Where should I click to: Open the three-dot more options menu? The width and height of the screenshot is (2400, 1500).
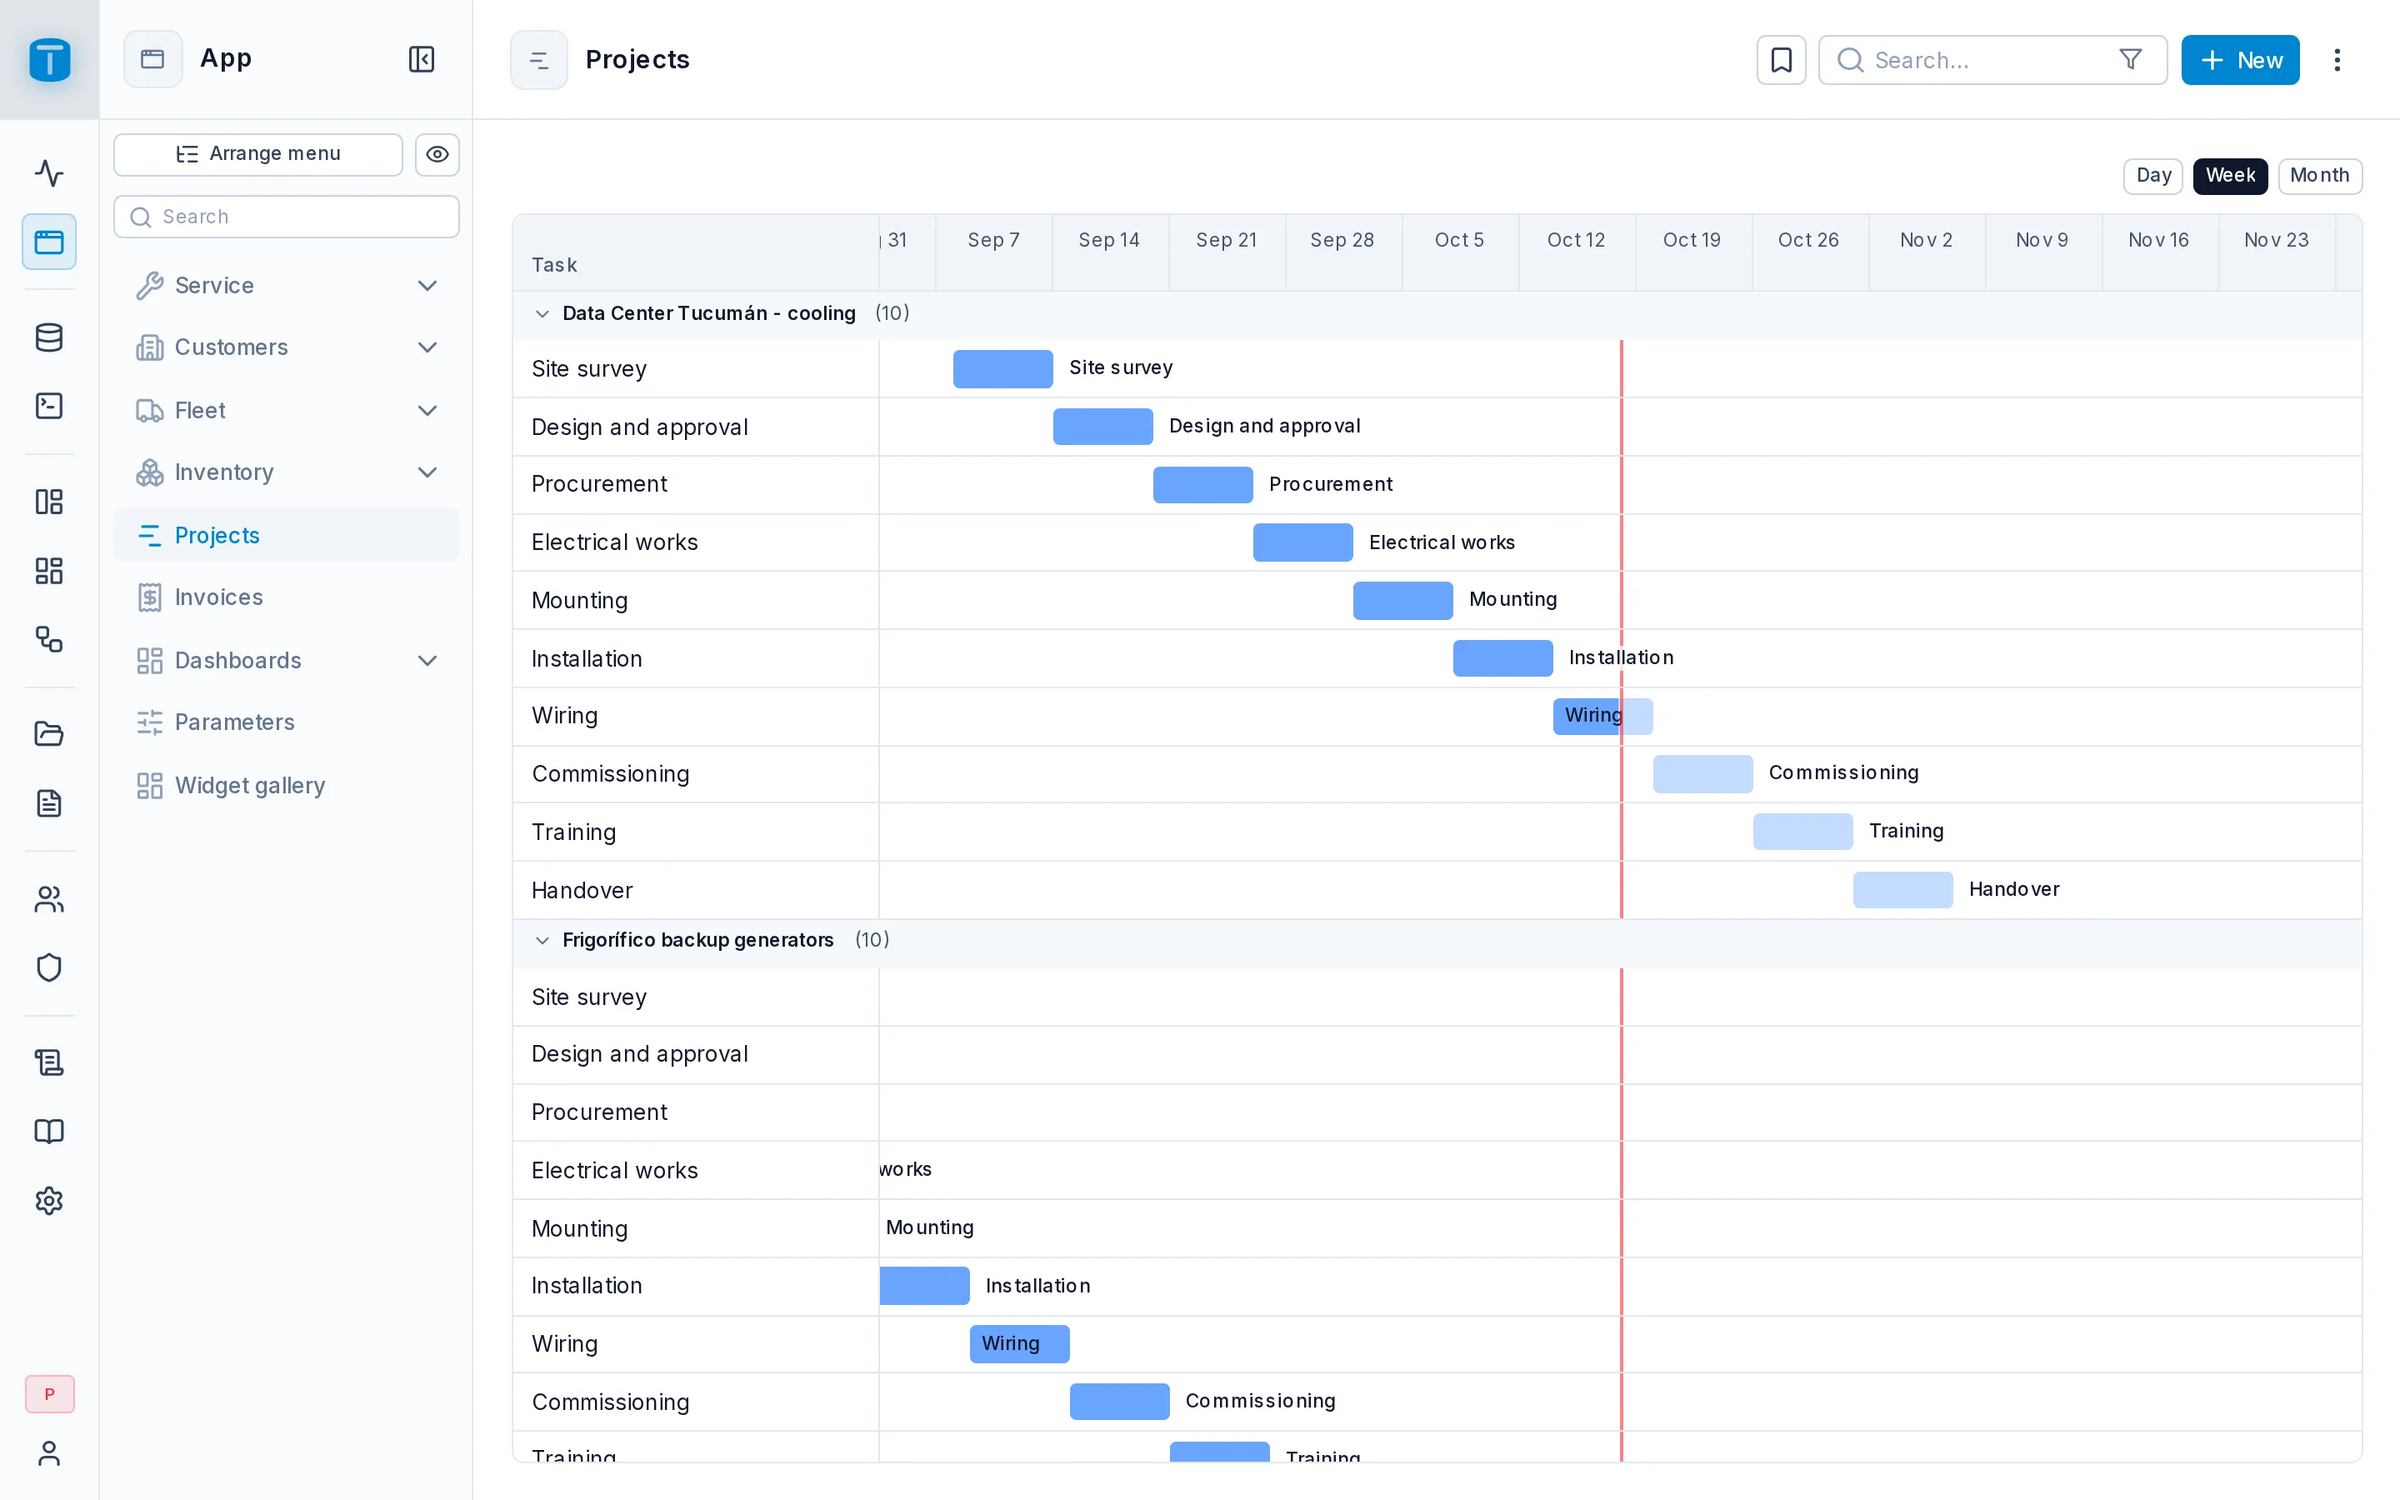click(2337, 59)
